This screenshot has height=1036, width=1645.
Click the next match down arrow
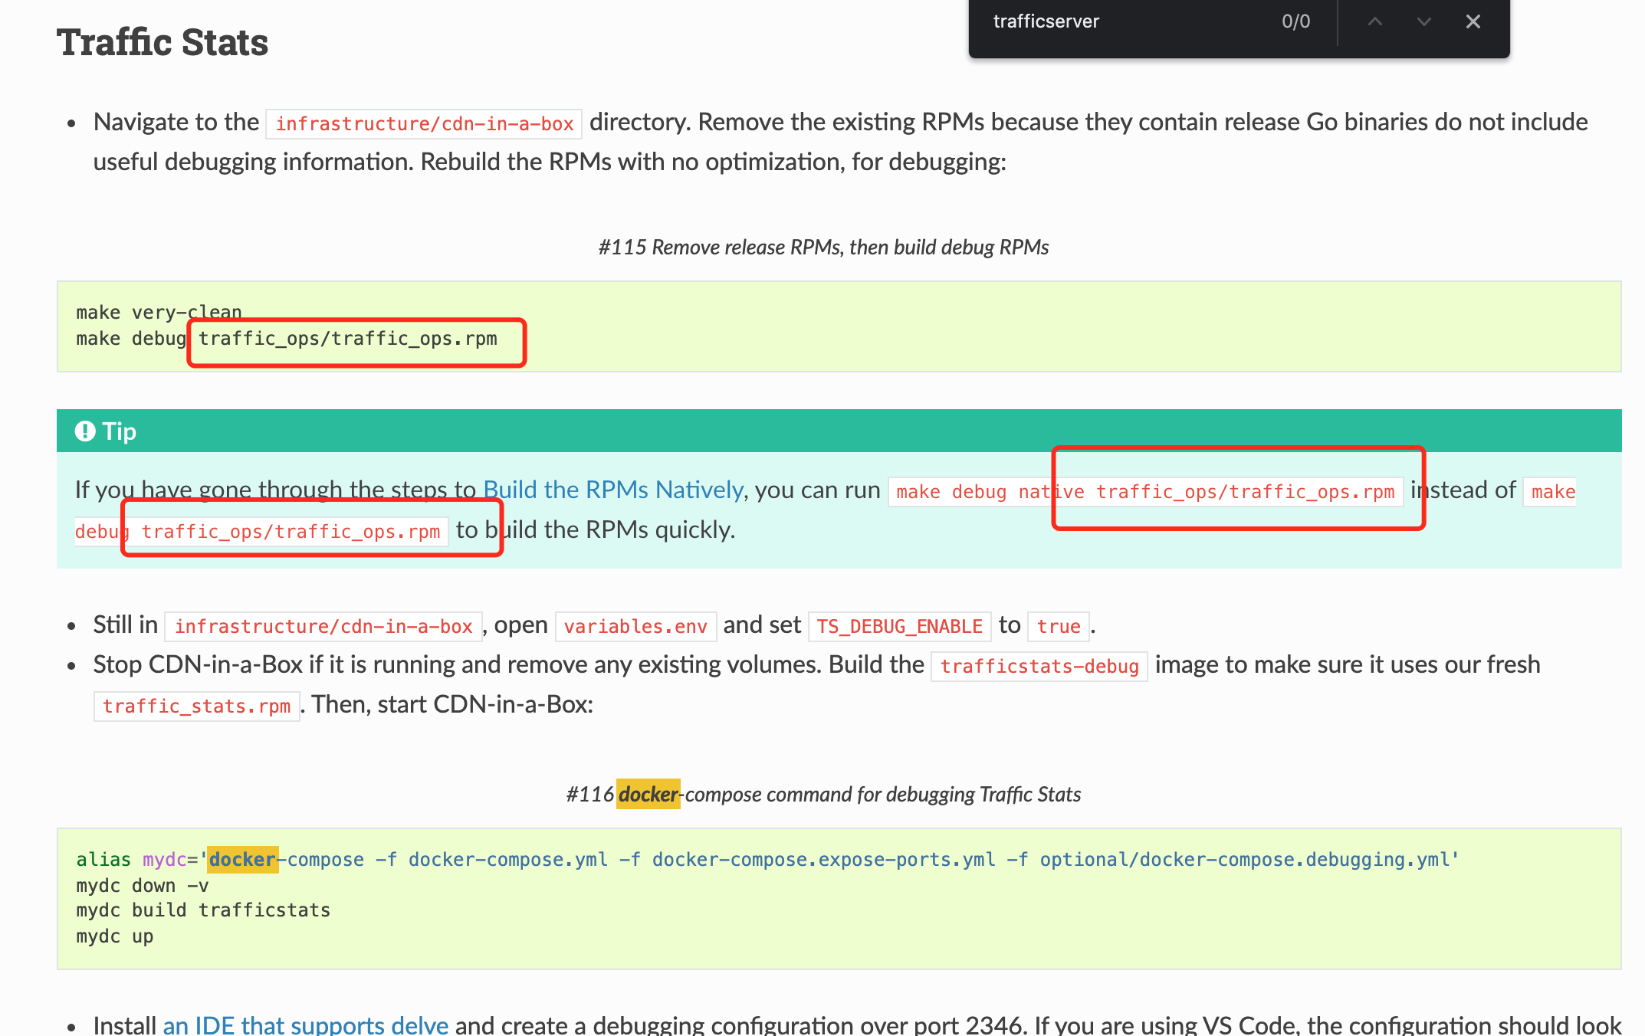point(1423,21)
